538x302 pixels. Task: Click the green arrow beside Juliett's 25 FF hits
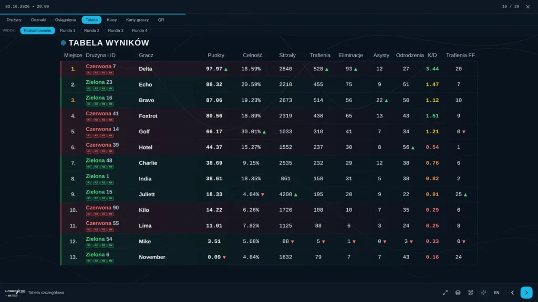point(465,195)
